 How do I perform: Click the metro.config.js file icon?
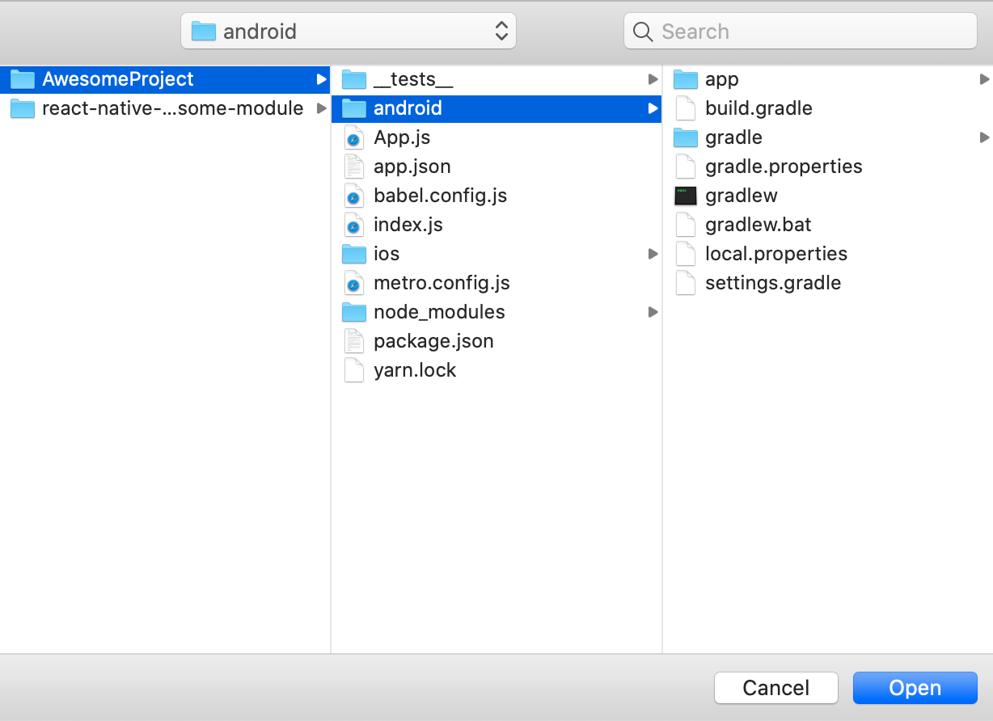pyautogui.click(x=354, y=283)
